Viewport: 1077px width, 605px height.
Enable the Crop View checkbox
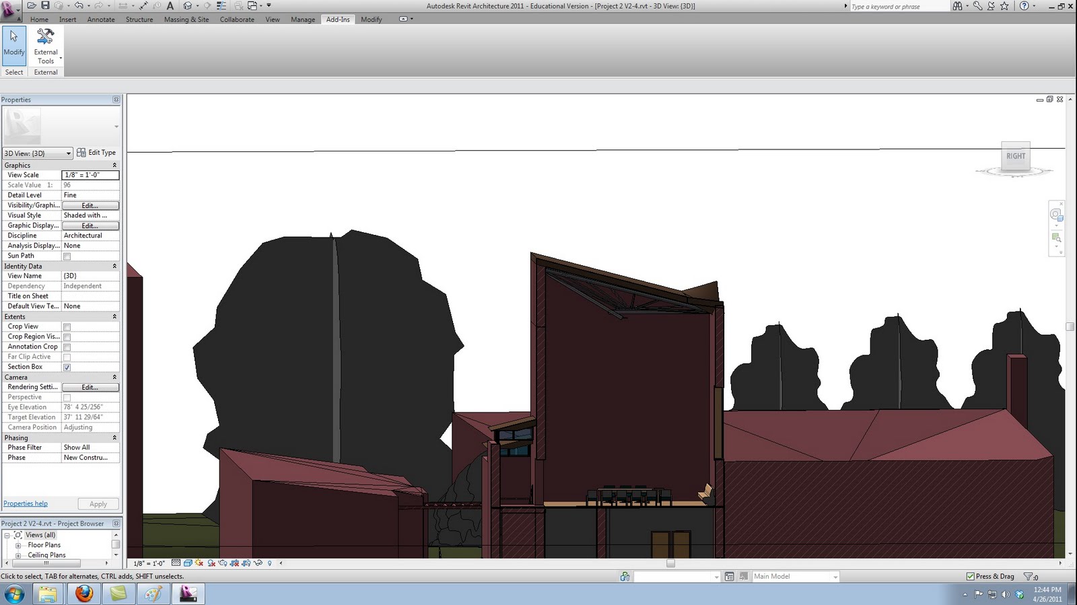point(67,327)
